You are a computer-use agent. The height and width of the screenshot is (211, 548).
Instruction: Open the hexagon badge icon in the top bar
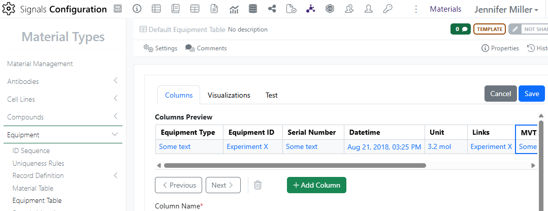click(x=330, y=10)
